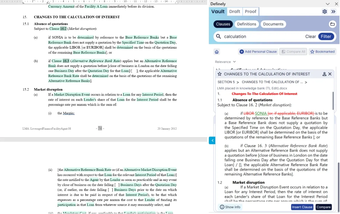
Task: Collapse the panel via double-chevron icon
Action: click(333, 12)
